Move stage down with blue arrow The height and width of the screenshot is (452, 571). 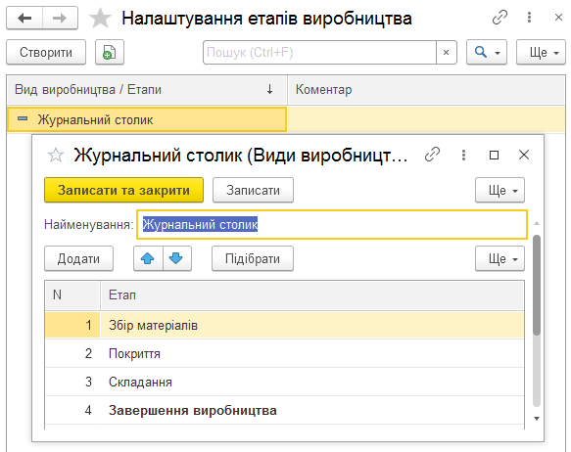tap(176, 258)
